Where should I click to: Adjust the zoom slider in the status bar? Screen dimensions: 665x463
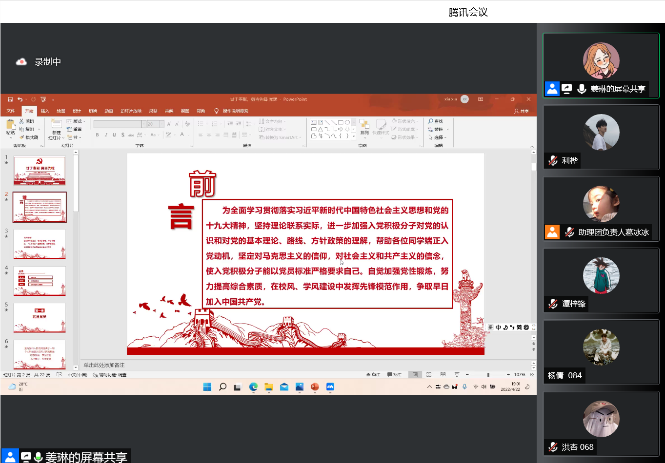pyautogui.click(x=488, y=374)
